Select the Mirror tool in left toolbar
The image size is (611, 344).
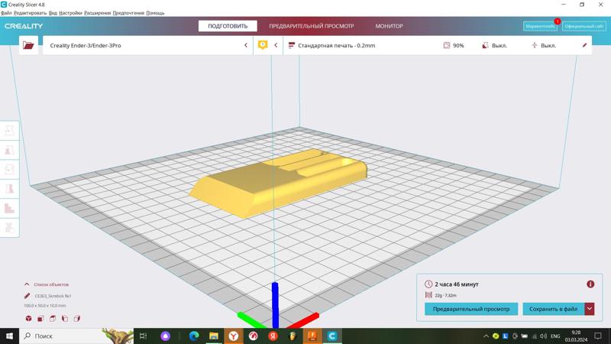pyautogui.click(x=9, y=189)
